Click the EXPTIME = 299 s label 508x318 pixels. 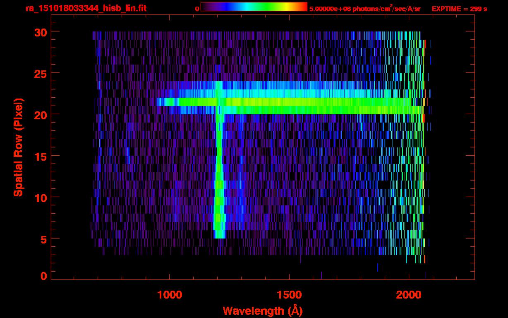click(x=459, y=9)
